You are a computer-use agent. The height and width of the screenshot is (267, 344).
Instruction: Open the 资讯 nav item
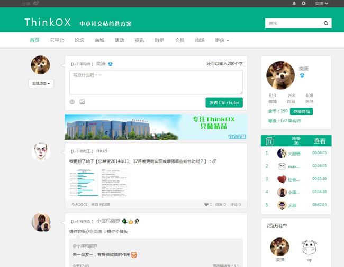tap(140, 40)
